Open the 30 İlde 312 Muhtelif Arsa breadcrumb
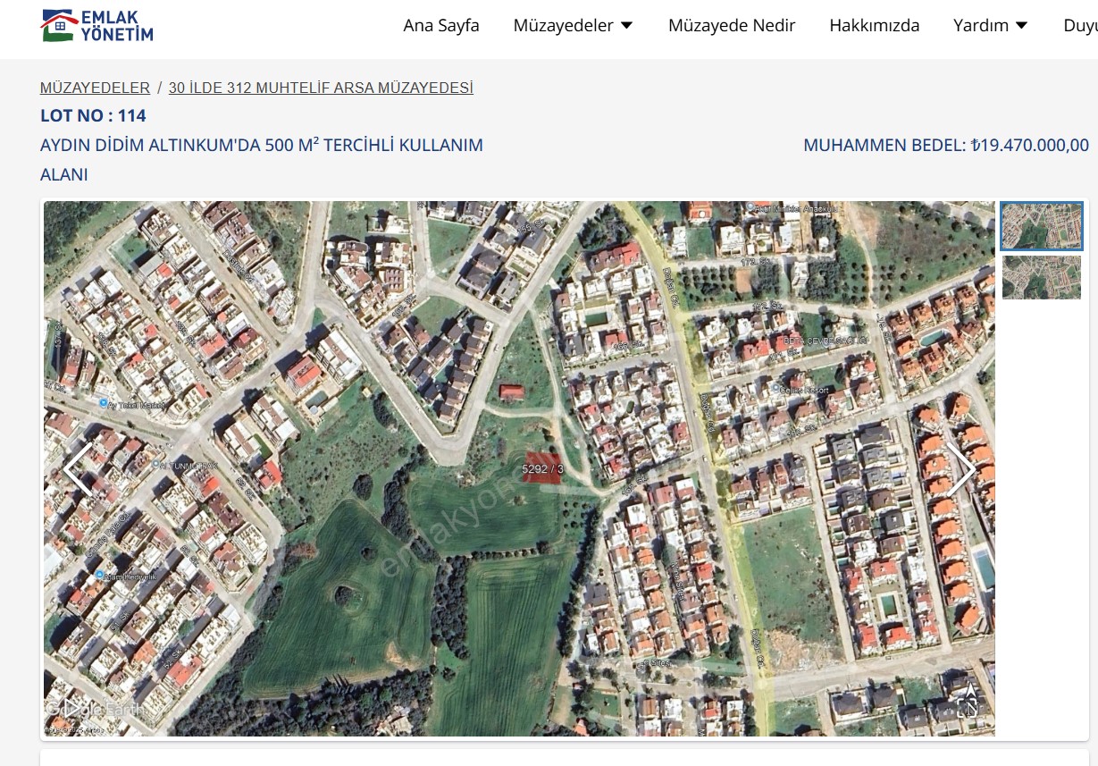The image size is (1098, 766). pos(321,88)
